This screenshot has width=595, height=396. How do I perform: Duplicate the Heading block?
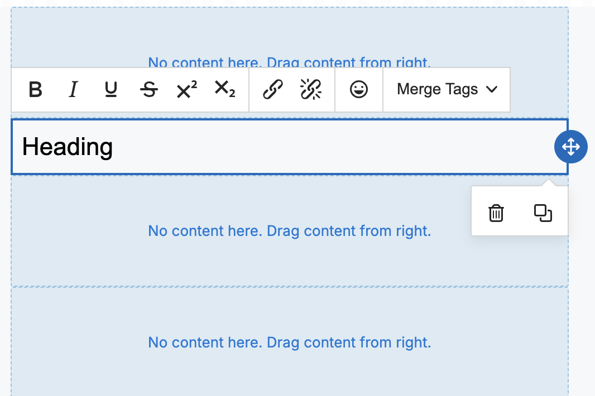pos(543,213)
